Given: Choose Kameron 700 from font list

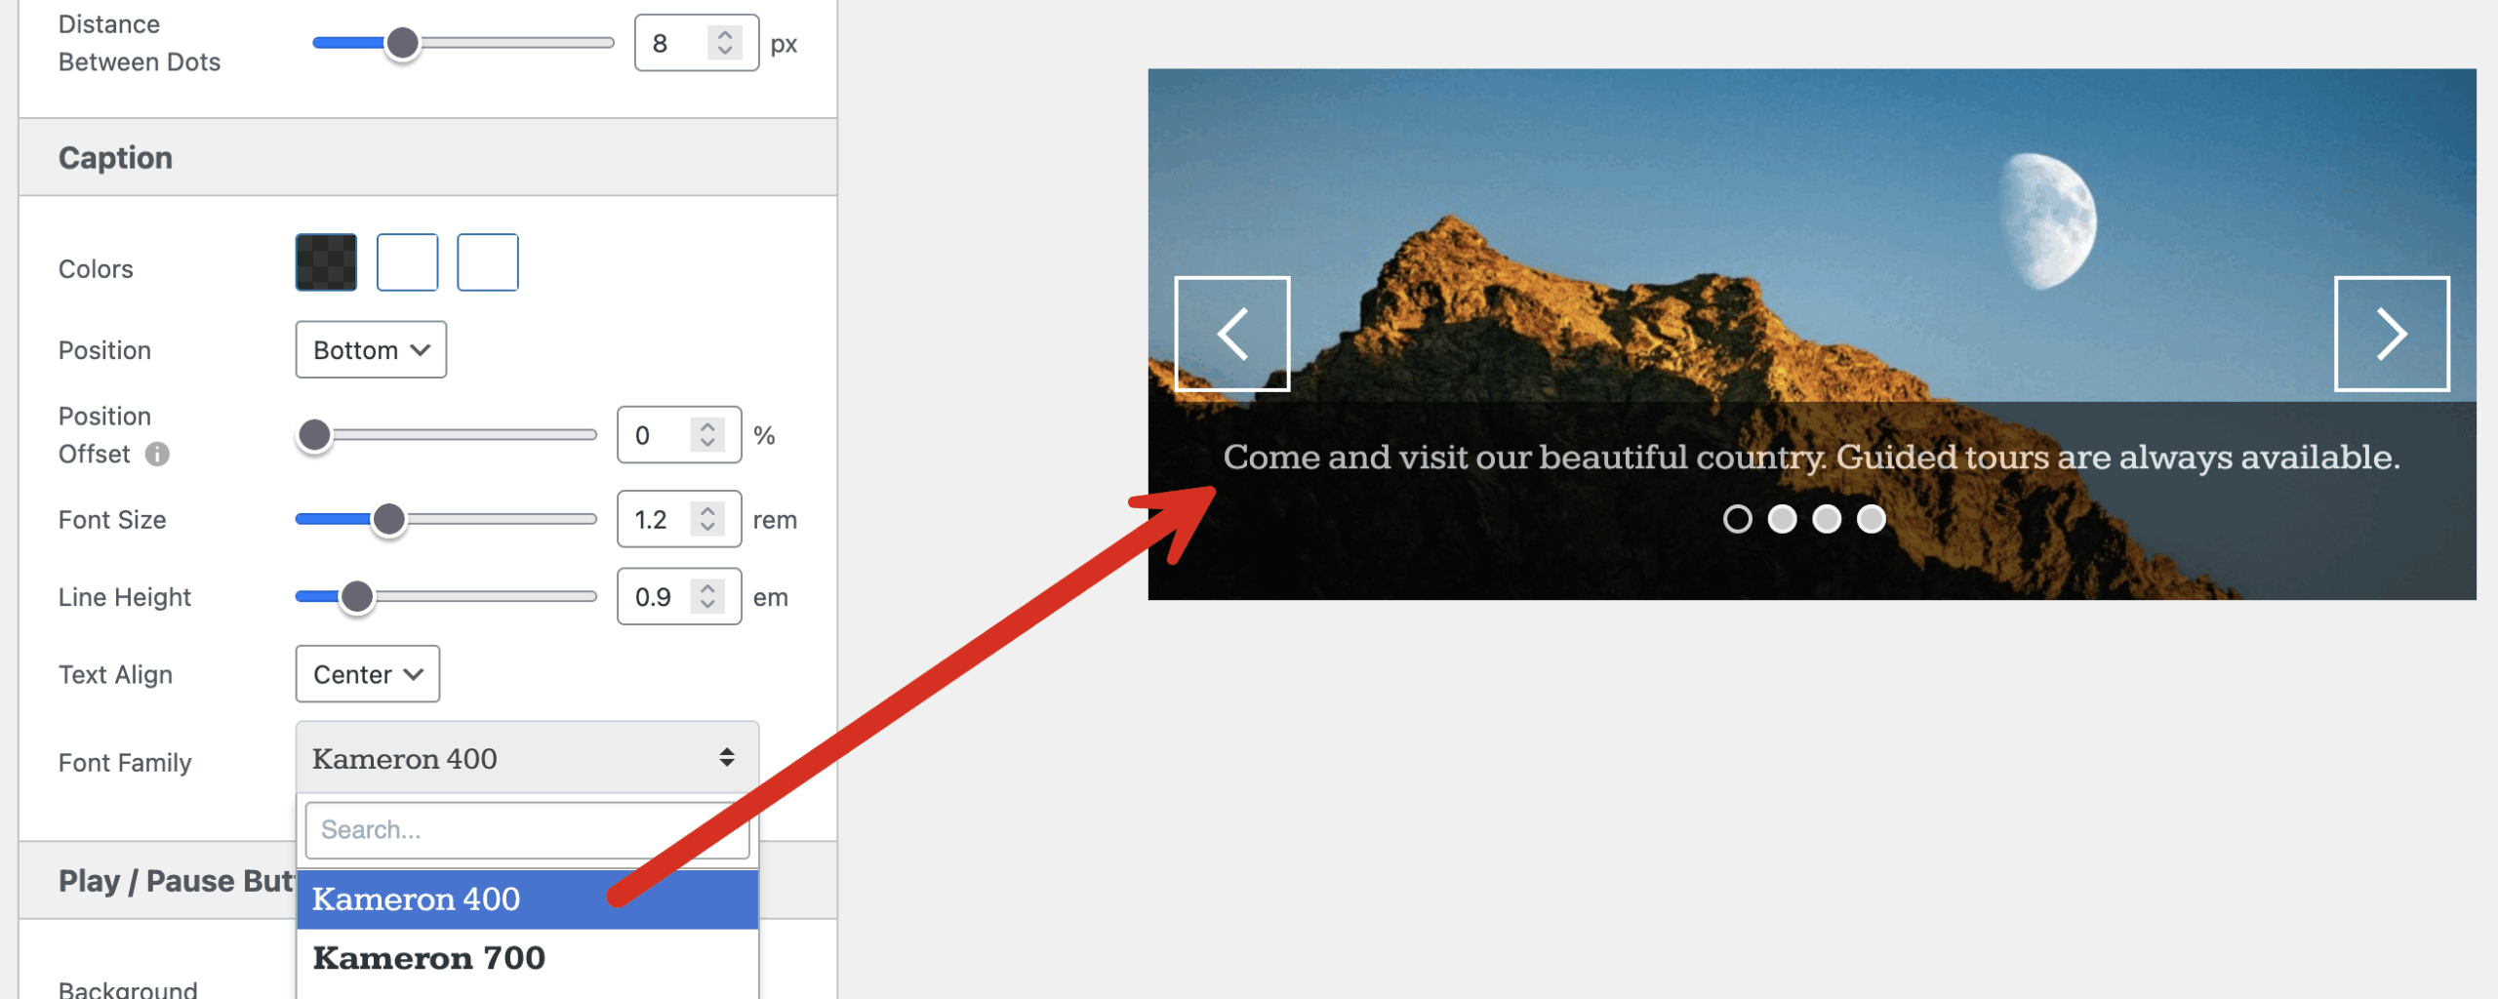Looking at the screenshot, I should point(527,959).
